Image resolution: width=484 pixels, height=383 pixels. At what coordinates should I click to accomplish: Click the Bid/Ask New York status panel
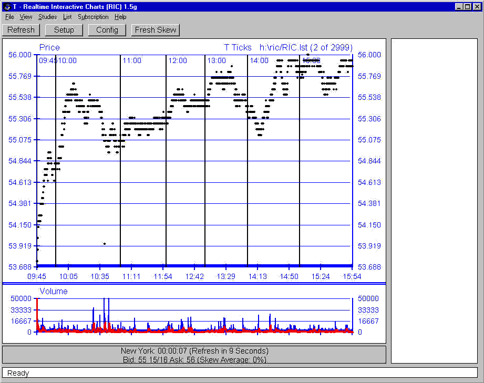pyautogui.click(x=194, y=355)
